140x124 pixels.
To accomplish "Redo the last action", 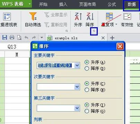I will point(34,38).
